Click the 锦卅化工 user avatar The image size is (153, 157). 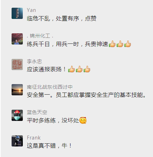[x=17, y=39]
